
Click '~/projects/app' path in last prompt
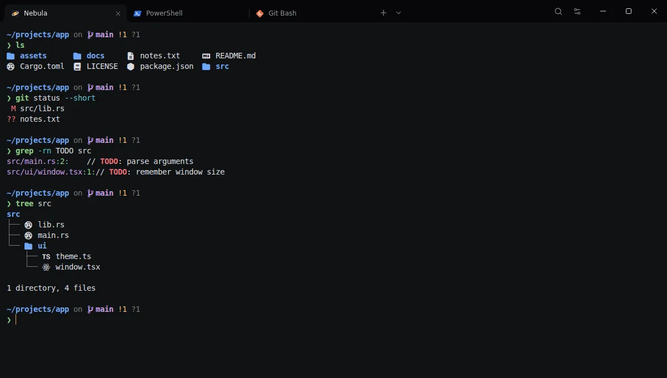click(x=38, y=309)
